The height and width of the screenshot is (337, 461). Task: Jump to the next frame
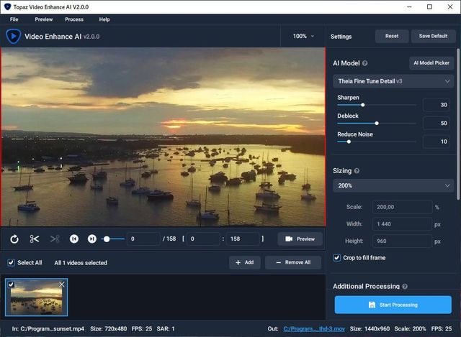tap(91, 239)
